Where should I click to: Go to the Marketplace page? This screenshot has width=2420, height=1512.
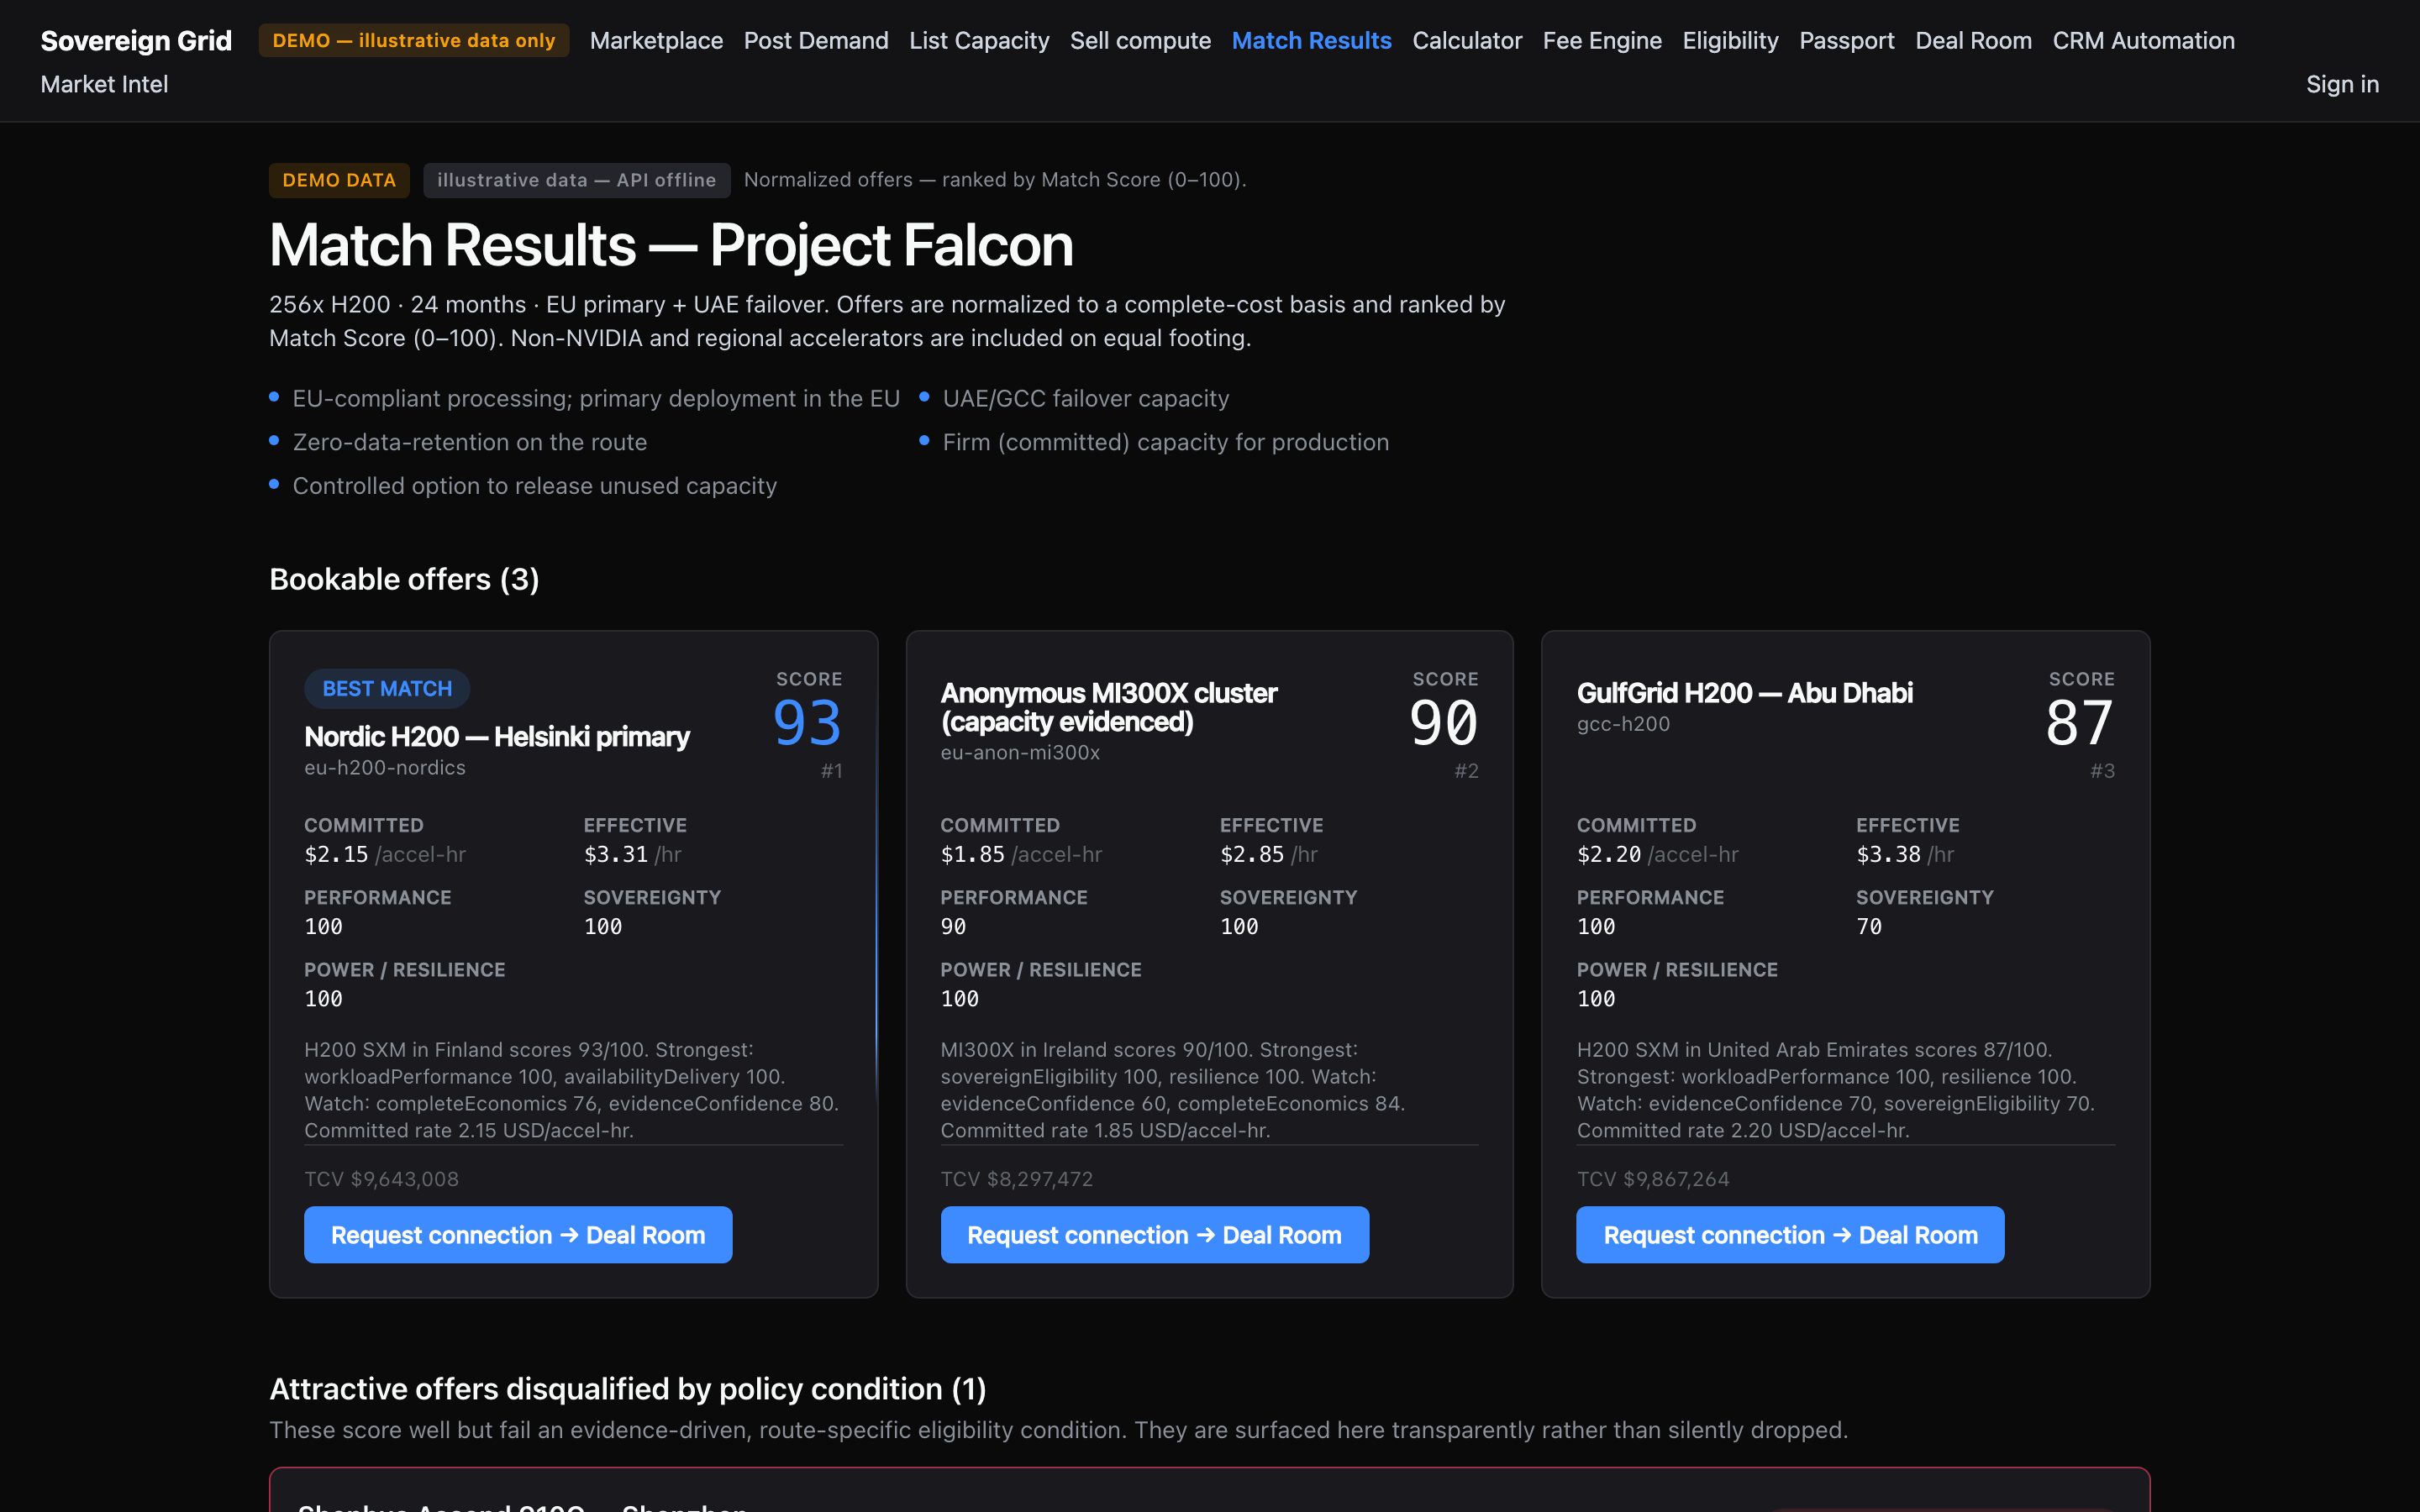pyautogui.click(x=656, y=41)
